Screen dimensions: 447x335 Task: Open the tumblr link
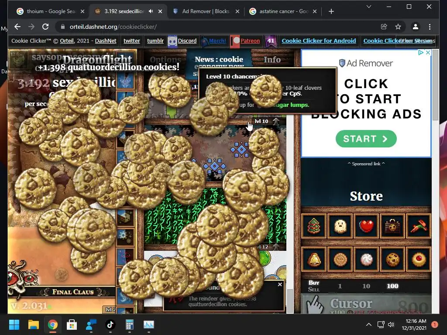[x=155, y=41]
